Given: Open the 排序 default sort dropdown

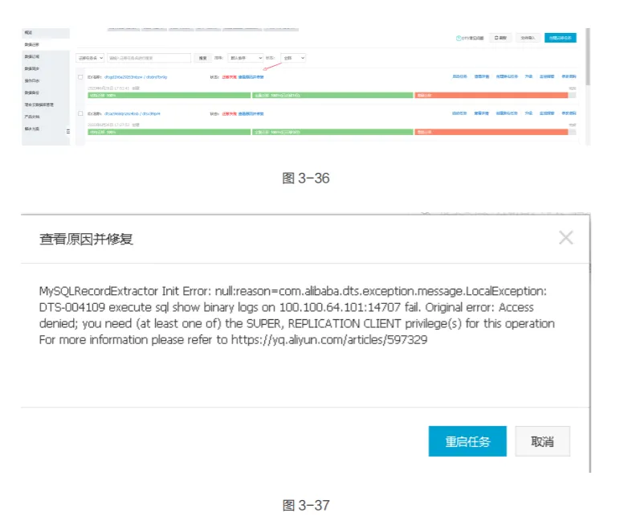Looking at the screenshot, I should click(x=246, y=58).
